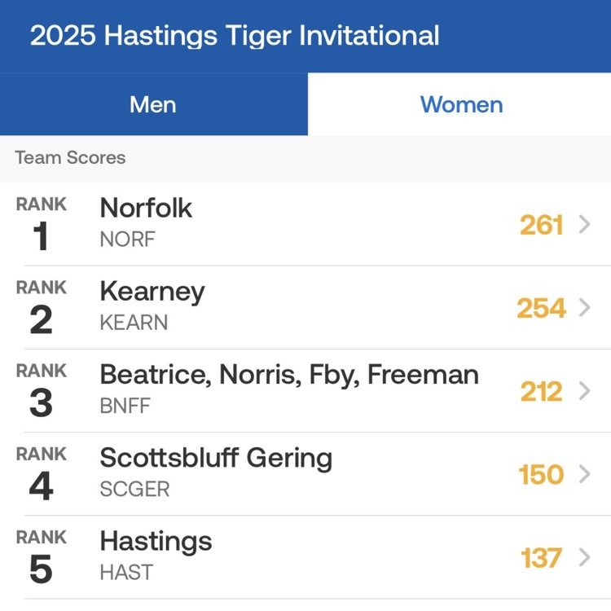Tap the chevron beside Hastings score
This screenshot has width=611, height=611.
click(x=584, y=558)
